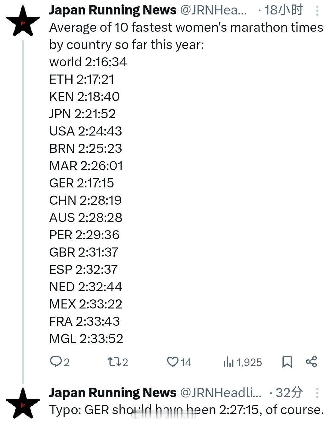Open the @JRNHea... handle on first tweet
Screen dimensions: 328x422
[x=213, y=10]
